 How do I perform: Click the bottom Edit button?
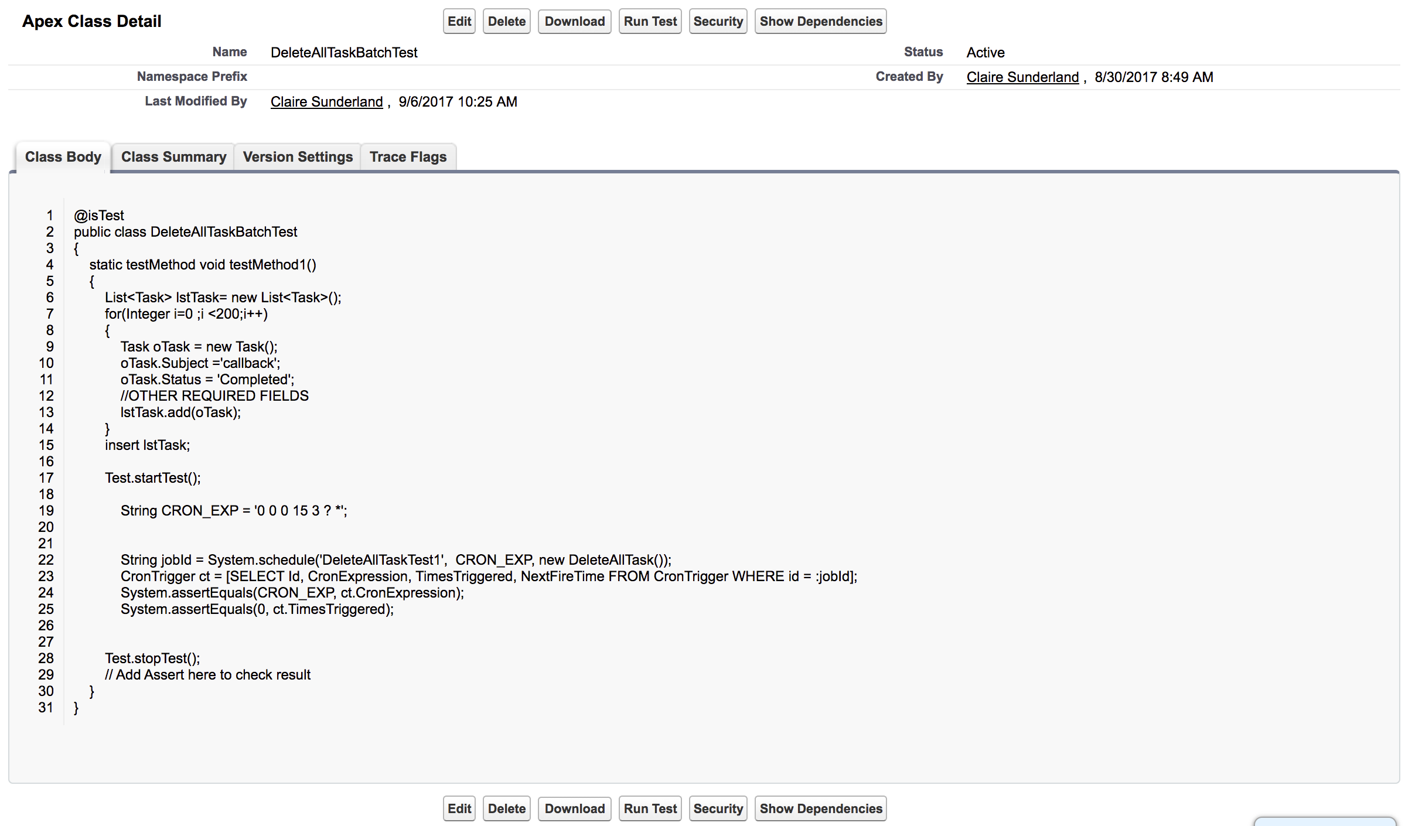click(x=459, y=808)
